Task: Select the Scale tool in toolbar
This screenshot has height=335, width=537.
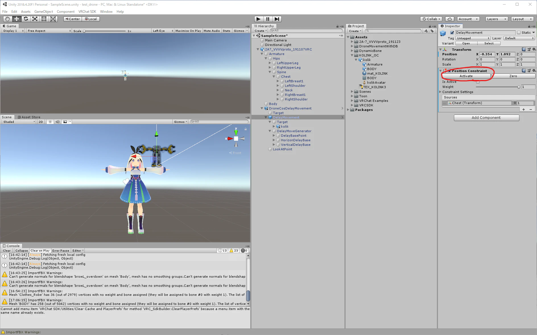Action: (x=35, y=19)
